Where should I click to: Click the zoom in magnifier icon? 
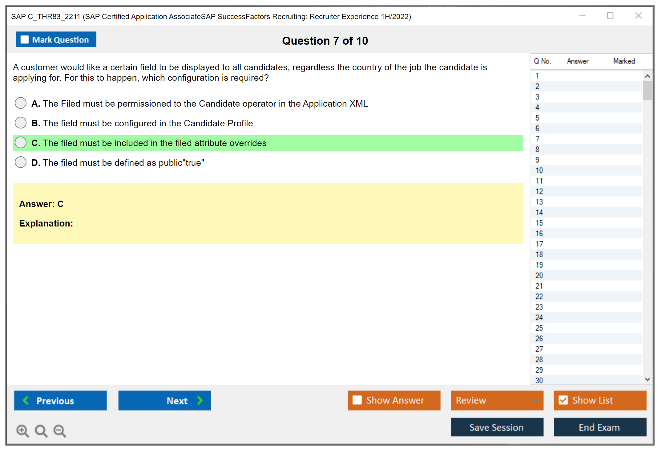(22, 431)
